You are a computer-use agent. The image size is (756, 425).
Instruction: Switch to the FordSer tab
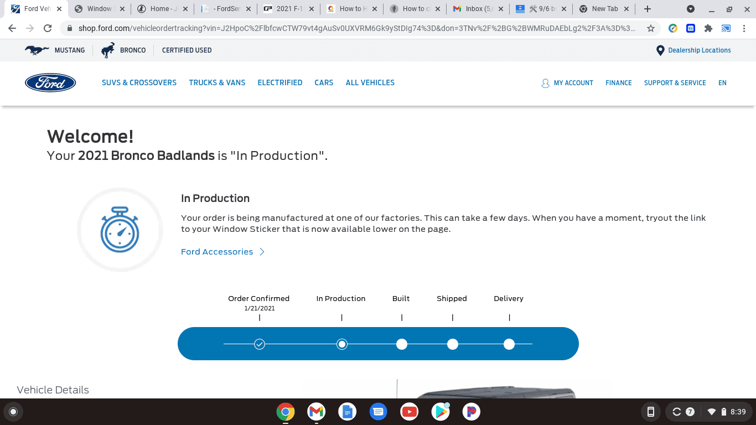click(x=226, y=9)
